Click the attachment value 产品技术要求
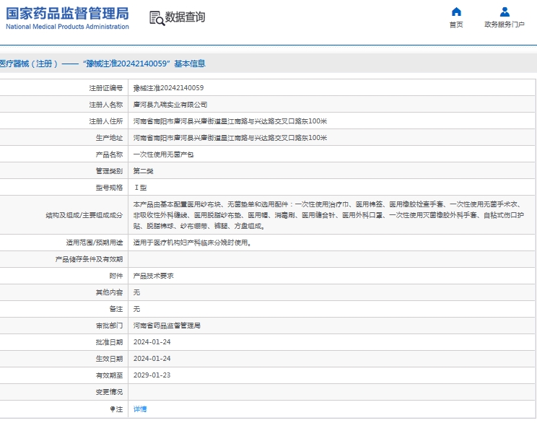The height and width of the screenshot is (423, 537). (x=153, y=276)
